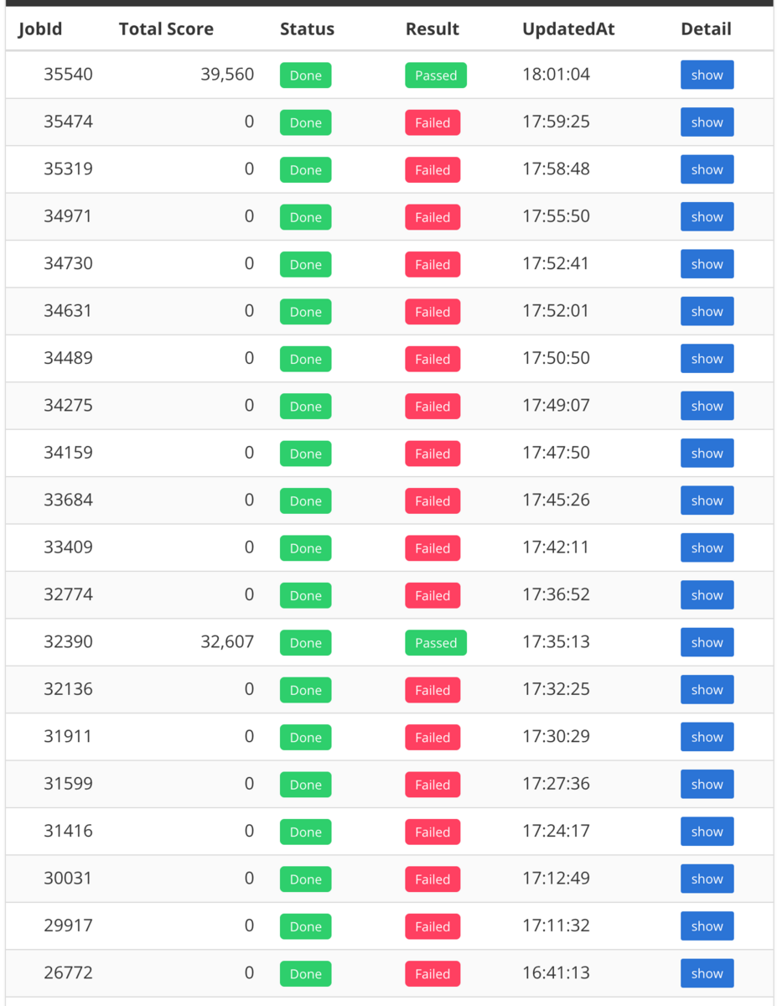Viewport: 777px width, 1006px height.
Task: Show job 31416 details
Action: tap(707, 832)
